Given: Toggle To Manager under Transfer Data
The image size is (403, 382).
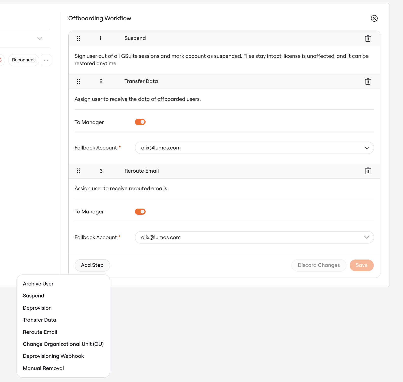Looking at the screenshot, I should [140, 122].
